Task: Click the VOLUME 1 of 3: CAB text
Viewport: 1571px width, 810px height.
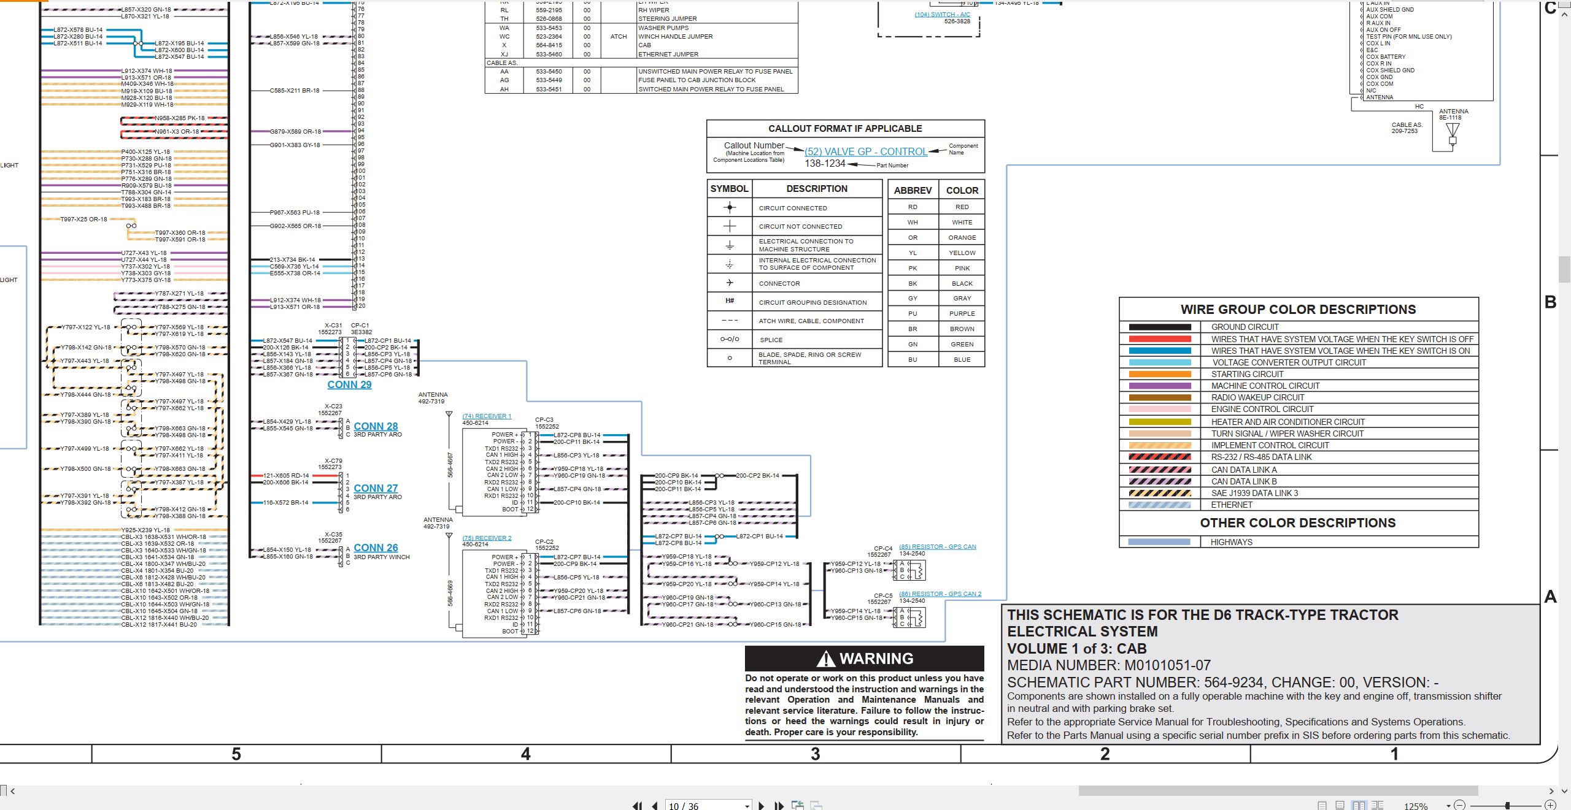Action: pyautogui.click(x=1076, y=649)
